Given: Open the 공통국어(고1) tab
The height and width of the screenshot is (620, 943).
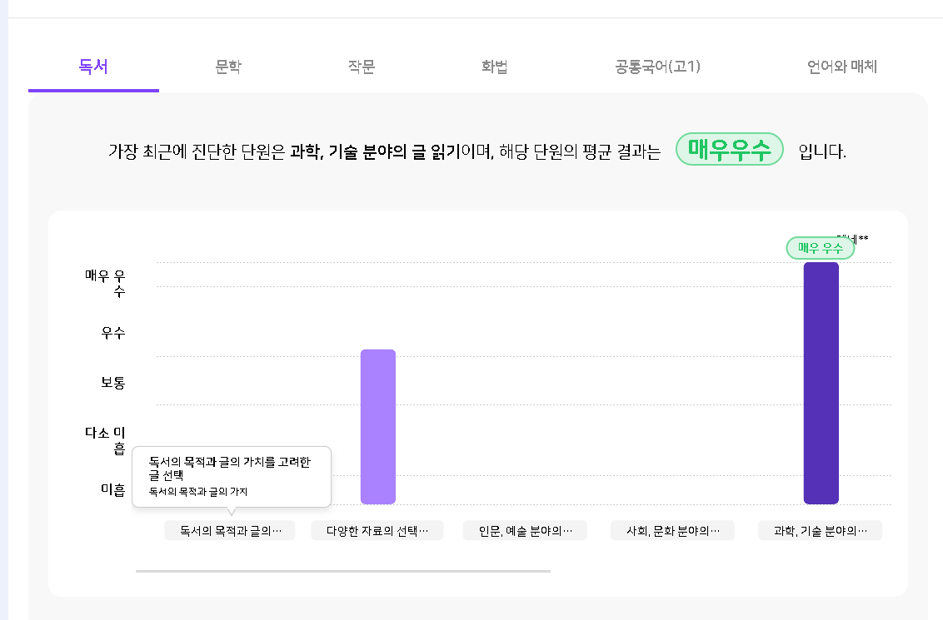Looking at the screenshot, I should coord(658,66).
